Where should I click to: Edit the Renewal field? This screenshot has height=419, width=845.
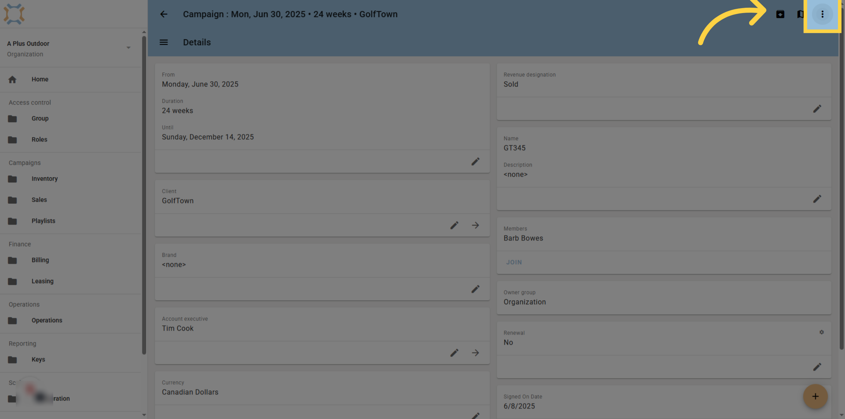pos(817,367)
